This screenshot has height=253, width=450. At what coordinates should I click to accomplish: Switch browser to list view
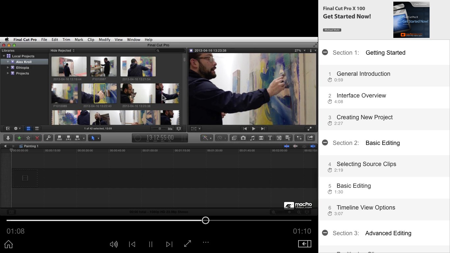point(37,128)
